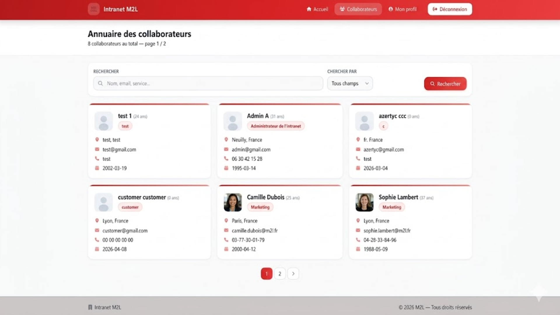Click the phone icon on Admin A's card
560x315 pixels.
point(227,159)
